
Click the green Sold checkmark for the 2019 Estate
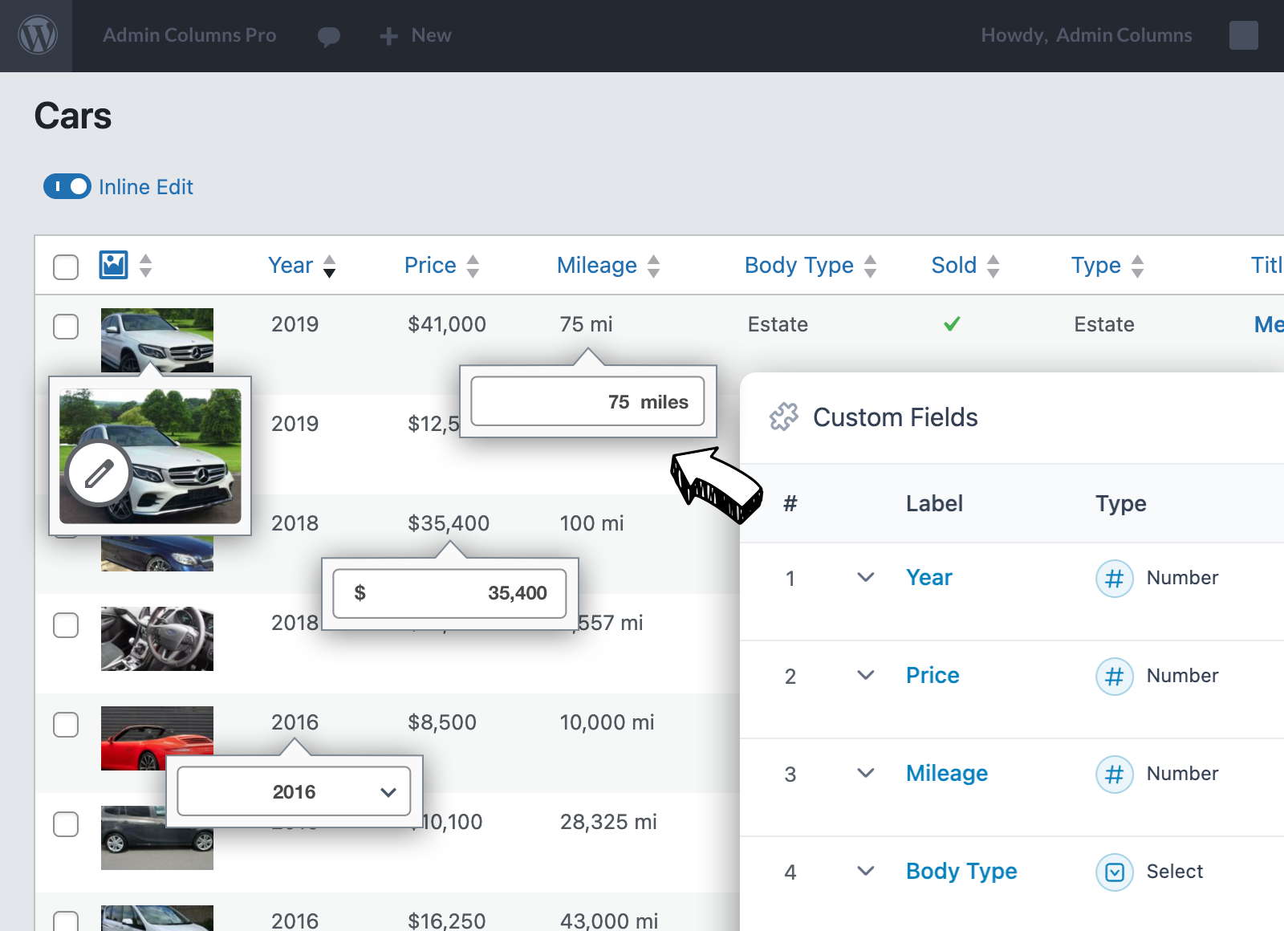point(952,324)
